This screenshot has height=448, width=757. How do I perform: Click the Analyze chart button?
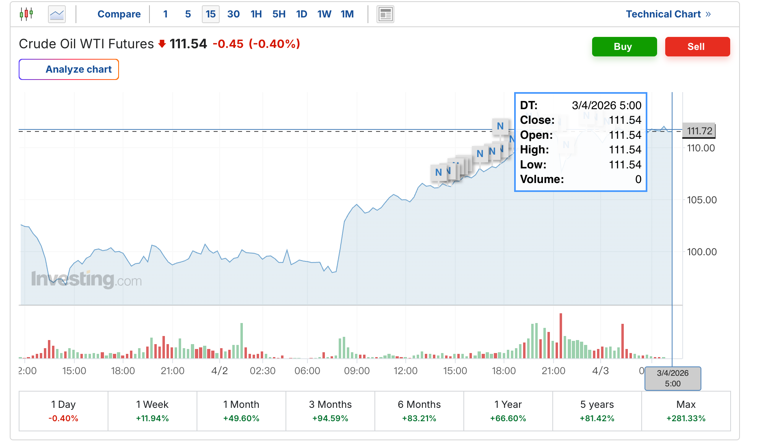tap(69, 69)
